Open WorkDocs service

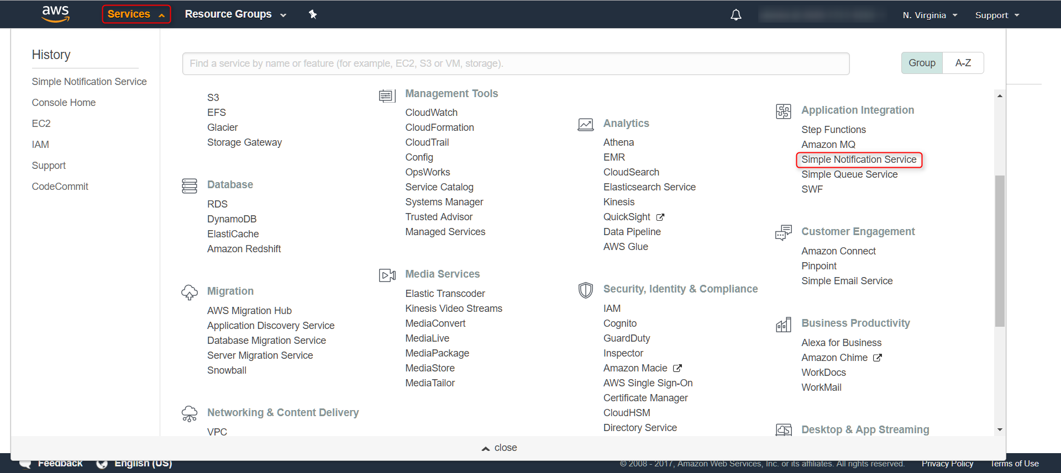(823, 373)
